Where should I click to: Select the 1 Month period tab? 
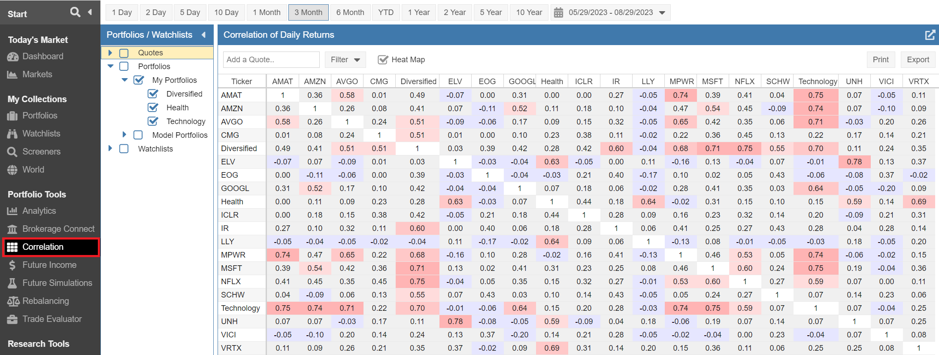(x=267, y=12)
